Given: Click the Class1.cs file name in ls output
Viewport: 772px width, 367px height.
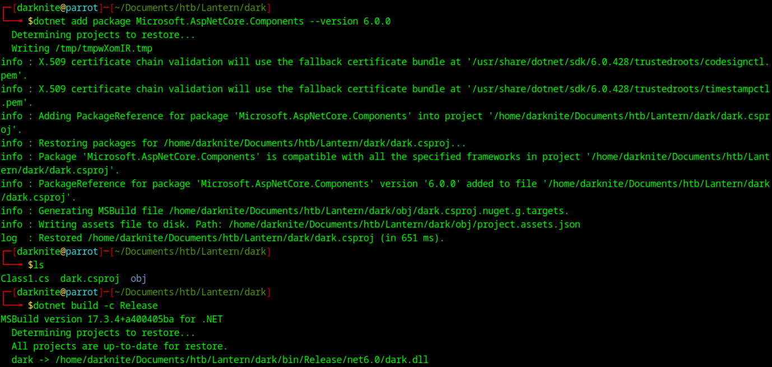Looking at the screenshot, I should (x=25, y=278).
